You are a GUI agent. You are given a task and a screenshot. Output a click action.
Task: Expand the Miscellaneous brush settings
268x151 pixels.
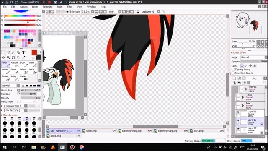(9, 115)
